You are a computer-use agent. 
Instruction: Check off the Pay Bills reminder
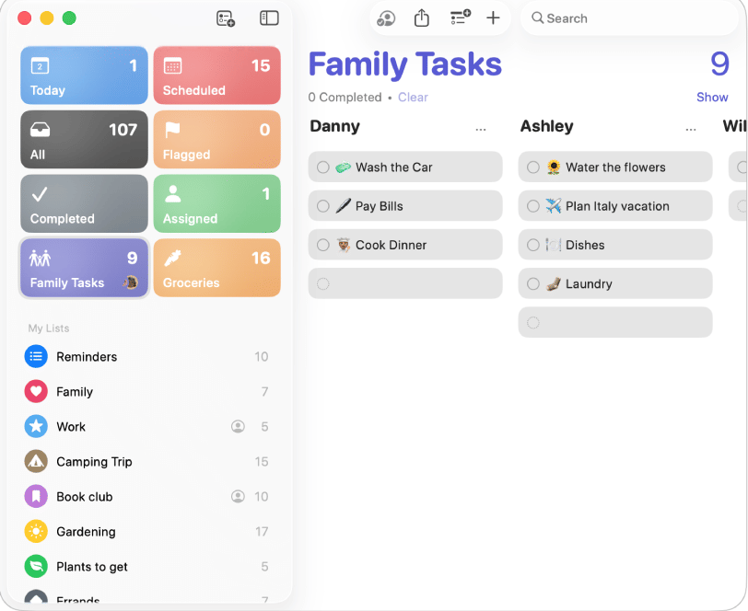click(322, 206)
